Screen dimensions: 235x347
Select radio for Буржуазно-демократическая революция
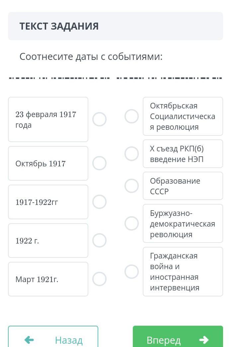coord(131,223)
